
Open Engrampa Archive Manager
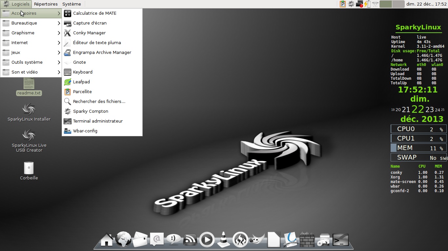[102, 53]
